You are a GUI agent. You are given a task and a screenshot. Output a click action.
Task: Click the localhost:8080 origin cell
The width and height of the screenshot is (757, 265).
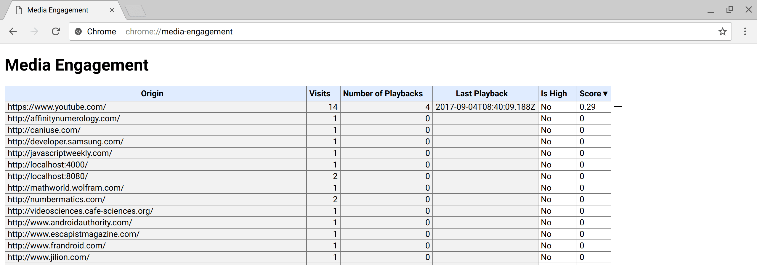coord(48,176)
